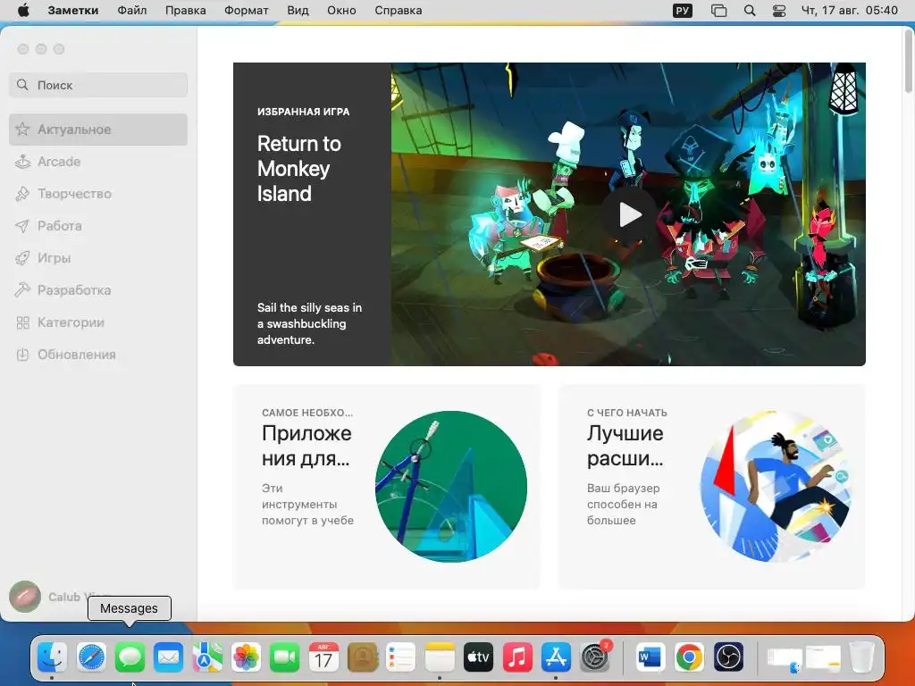
Task: Launch Apple TV from the Dock
Action: (478, 657)
